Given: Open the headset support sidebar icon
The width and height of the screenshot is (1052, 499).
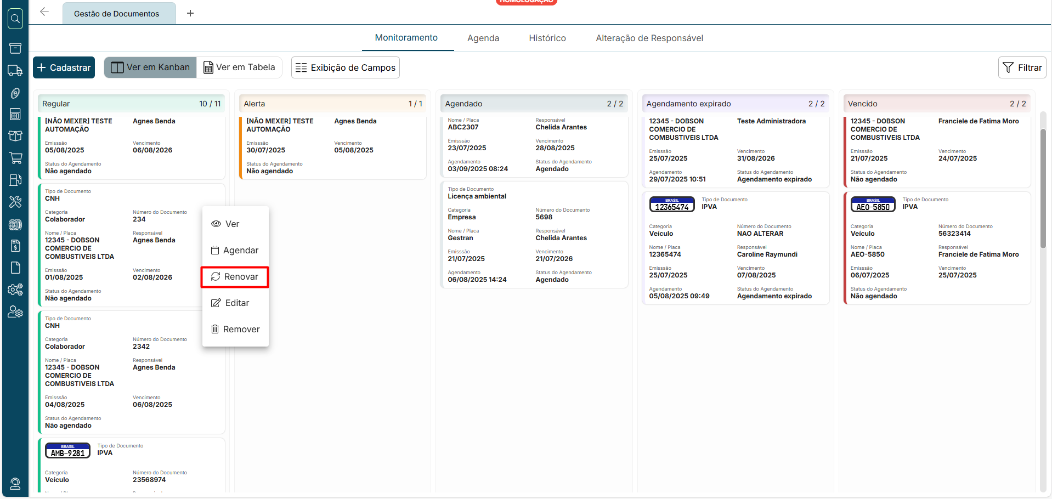Looking at the screenshot, I should point(15,484).
